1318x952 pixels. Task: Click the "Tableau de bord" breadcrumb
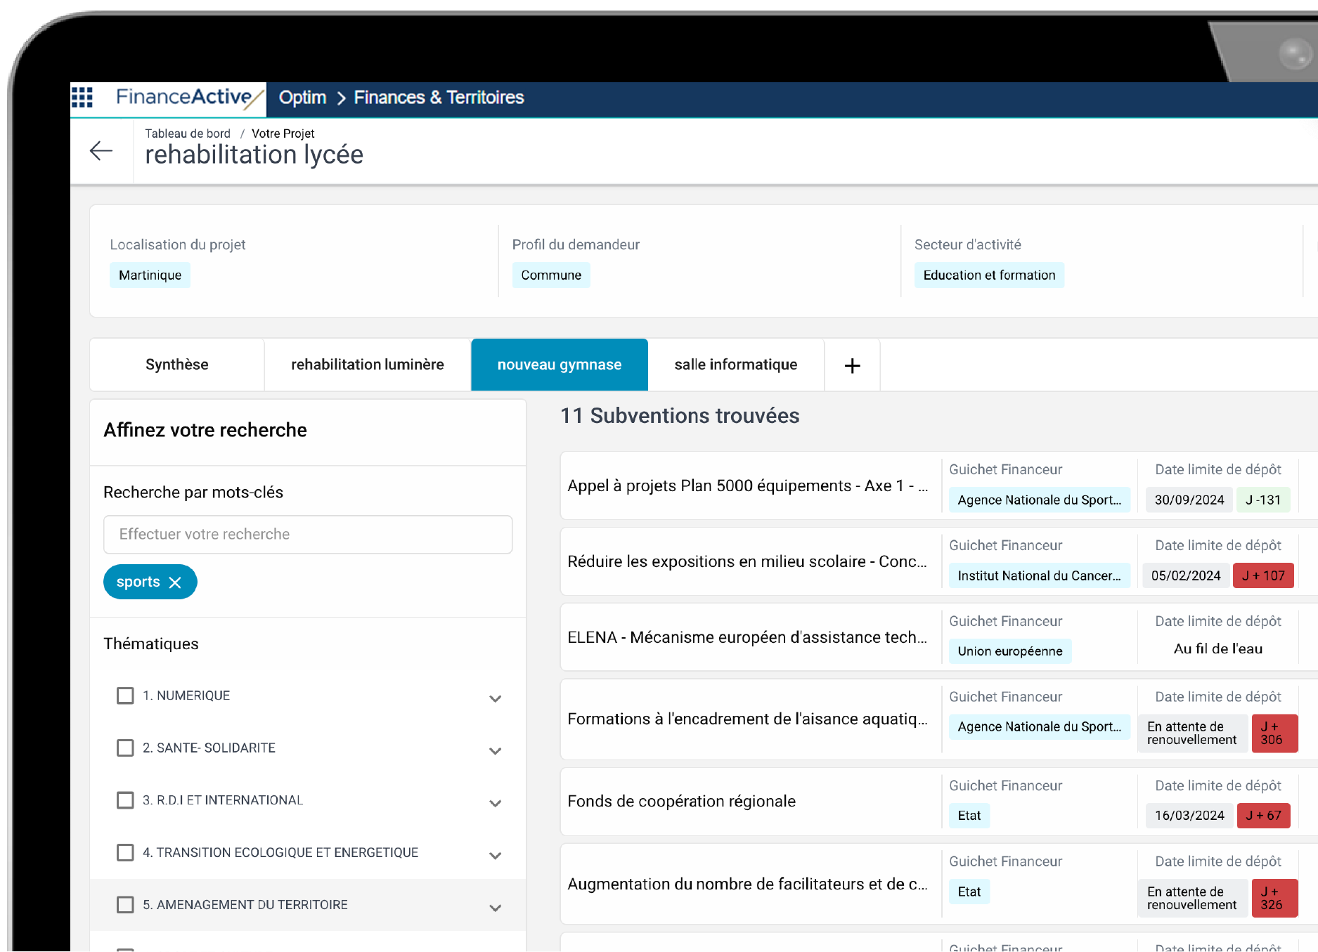point(187,133)
